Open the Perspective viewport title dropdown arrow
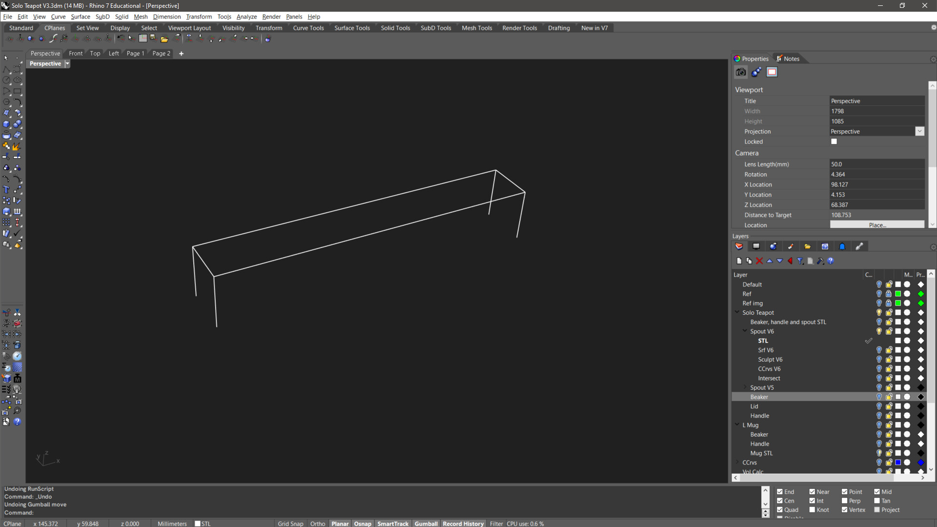The height and width of the screenshot is (527, 937). [67, 64]
